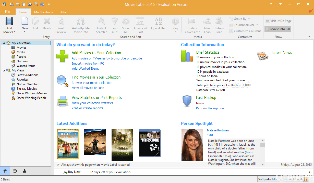
Task: Close the evaluation notice bar
Action: 309,172
